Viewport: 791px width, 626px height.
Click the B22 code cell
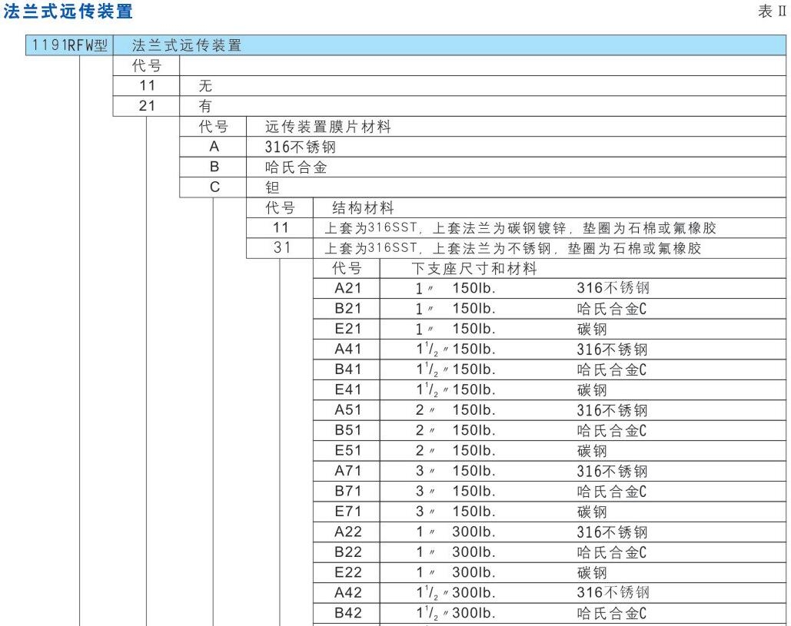tap(347, 552)
